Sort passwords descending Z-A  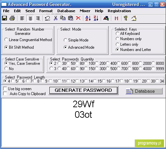(96, 18)
